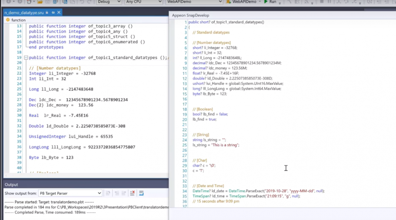Toggle pin on n_demo_datatype.sru tab

click(53, 13)
